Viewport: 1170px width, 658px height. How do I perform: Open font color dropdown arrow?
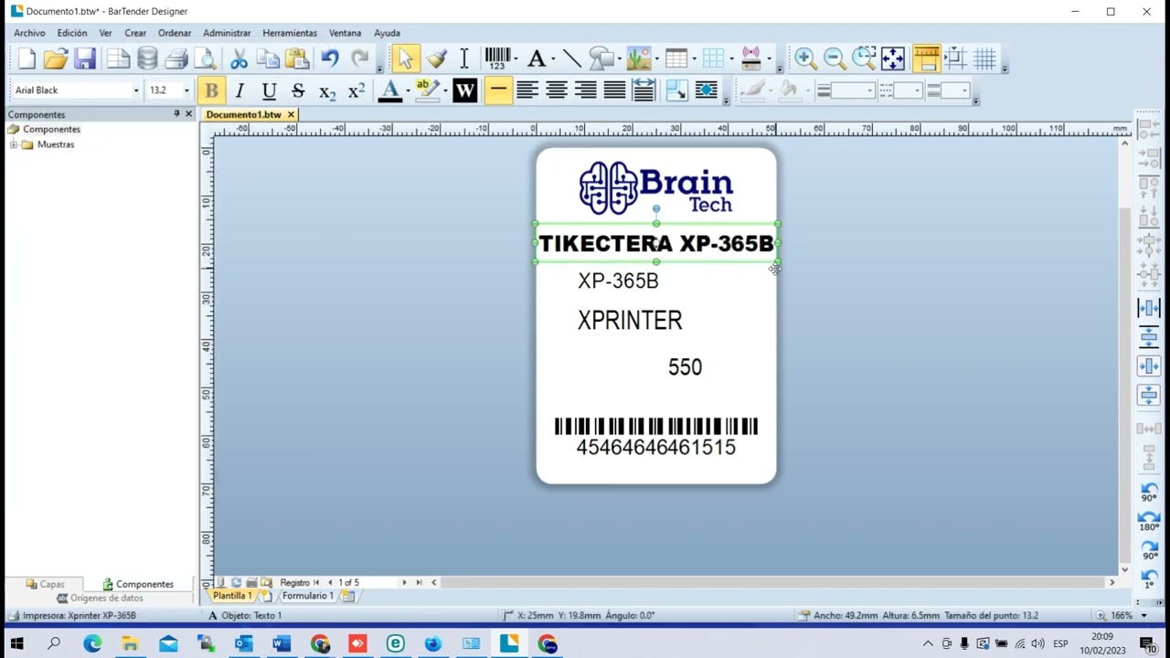pyautogui.click(x=406, y=90)
